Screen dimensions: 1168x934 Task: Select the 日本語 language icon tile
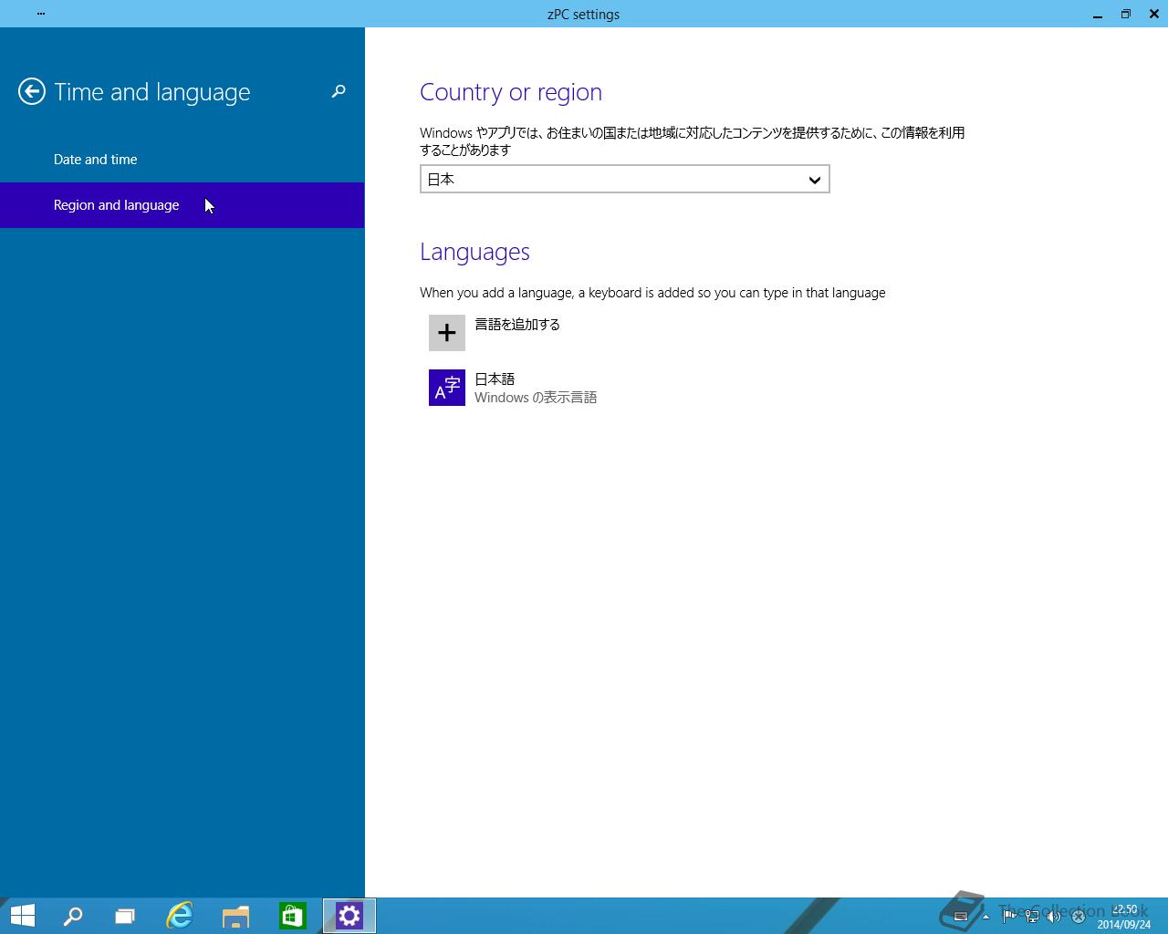coord(447,388)
